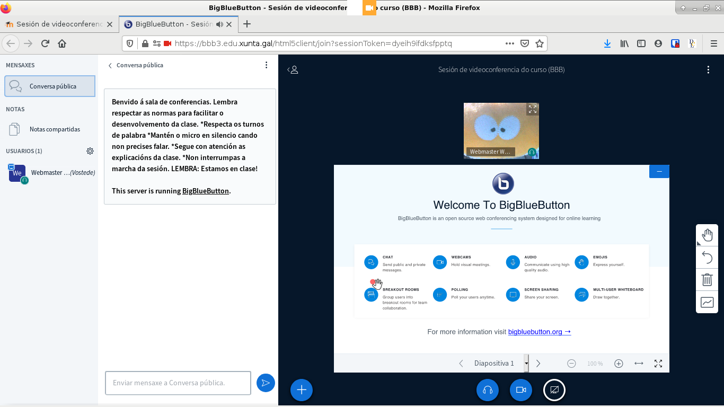Image resolution: width=724 pixels, height=407 pixels.
Task: Minimize the presentation with the blue button
Action: (659, 171)
